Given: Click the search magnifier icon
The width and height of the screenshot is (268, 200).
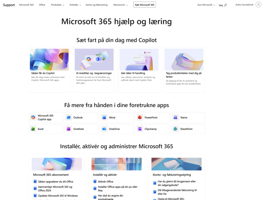Looking at the screenshot, I should point(226,5).
